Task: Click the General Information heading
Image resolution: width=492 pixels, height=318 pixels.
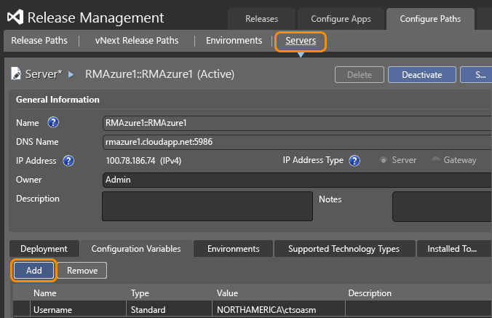Action: 57,100
